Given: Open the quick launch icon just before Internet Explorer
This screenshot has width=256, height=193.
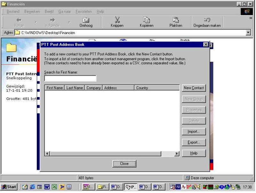Looking at the screenshot, I should coord(25,187).
